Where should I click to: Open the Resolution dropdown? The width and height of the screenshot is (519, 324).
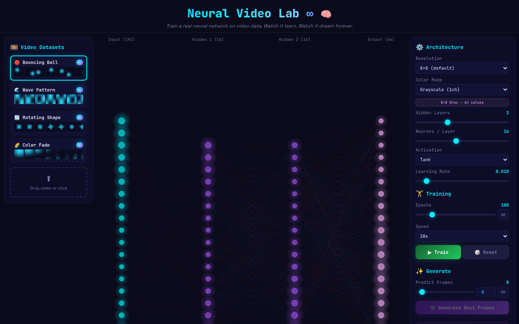click(x=462, y=68)
